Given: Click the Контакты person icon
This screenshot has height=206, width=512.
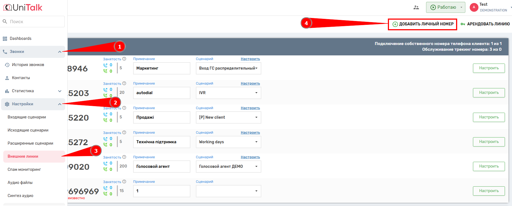Looking at the screenshot, I should tap(7, 78).
